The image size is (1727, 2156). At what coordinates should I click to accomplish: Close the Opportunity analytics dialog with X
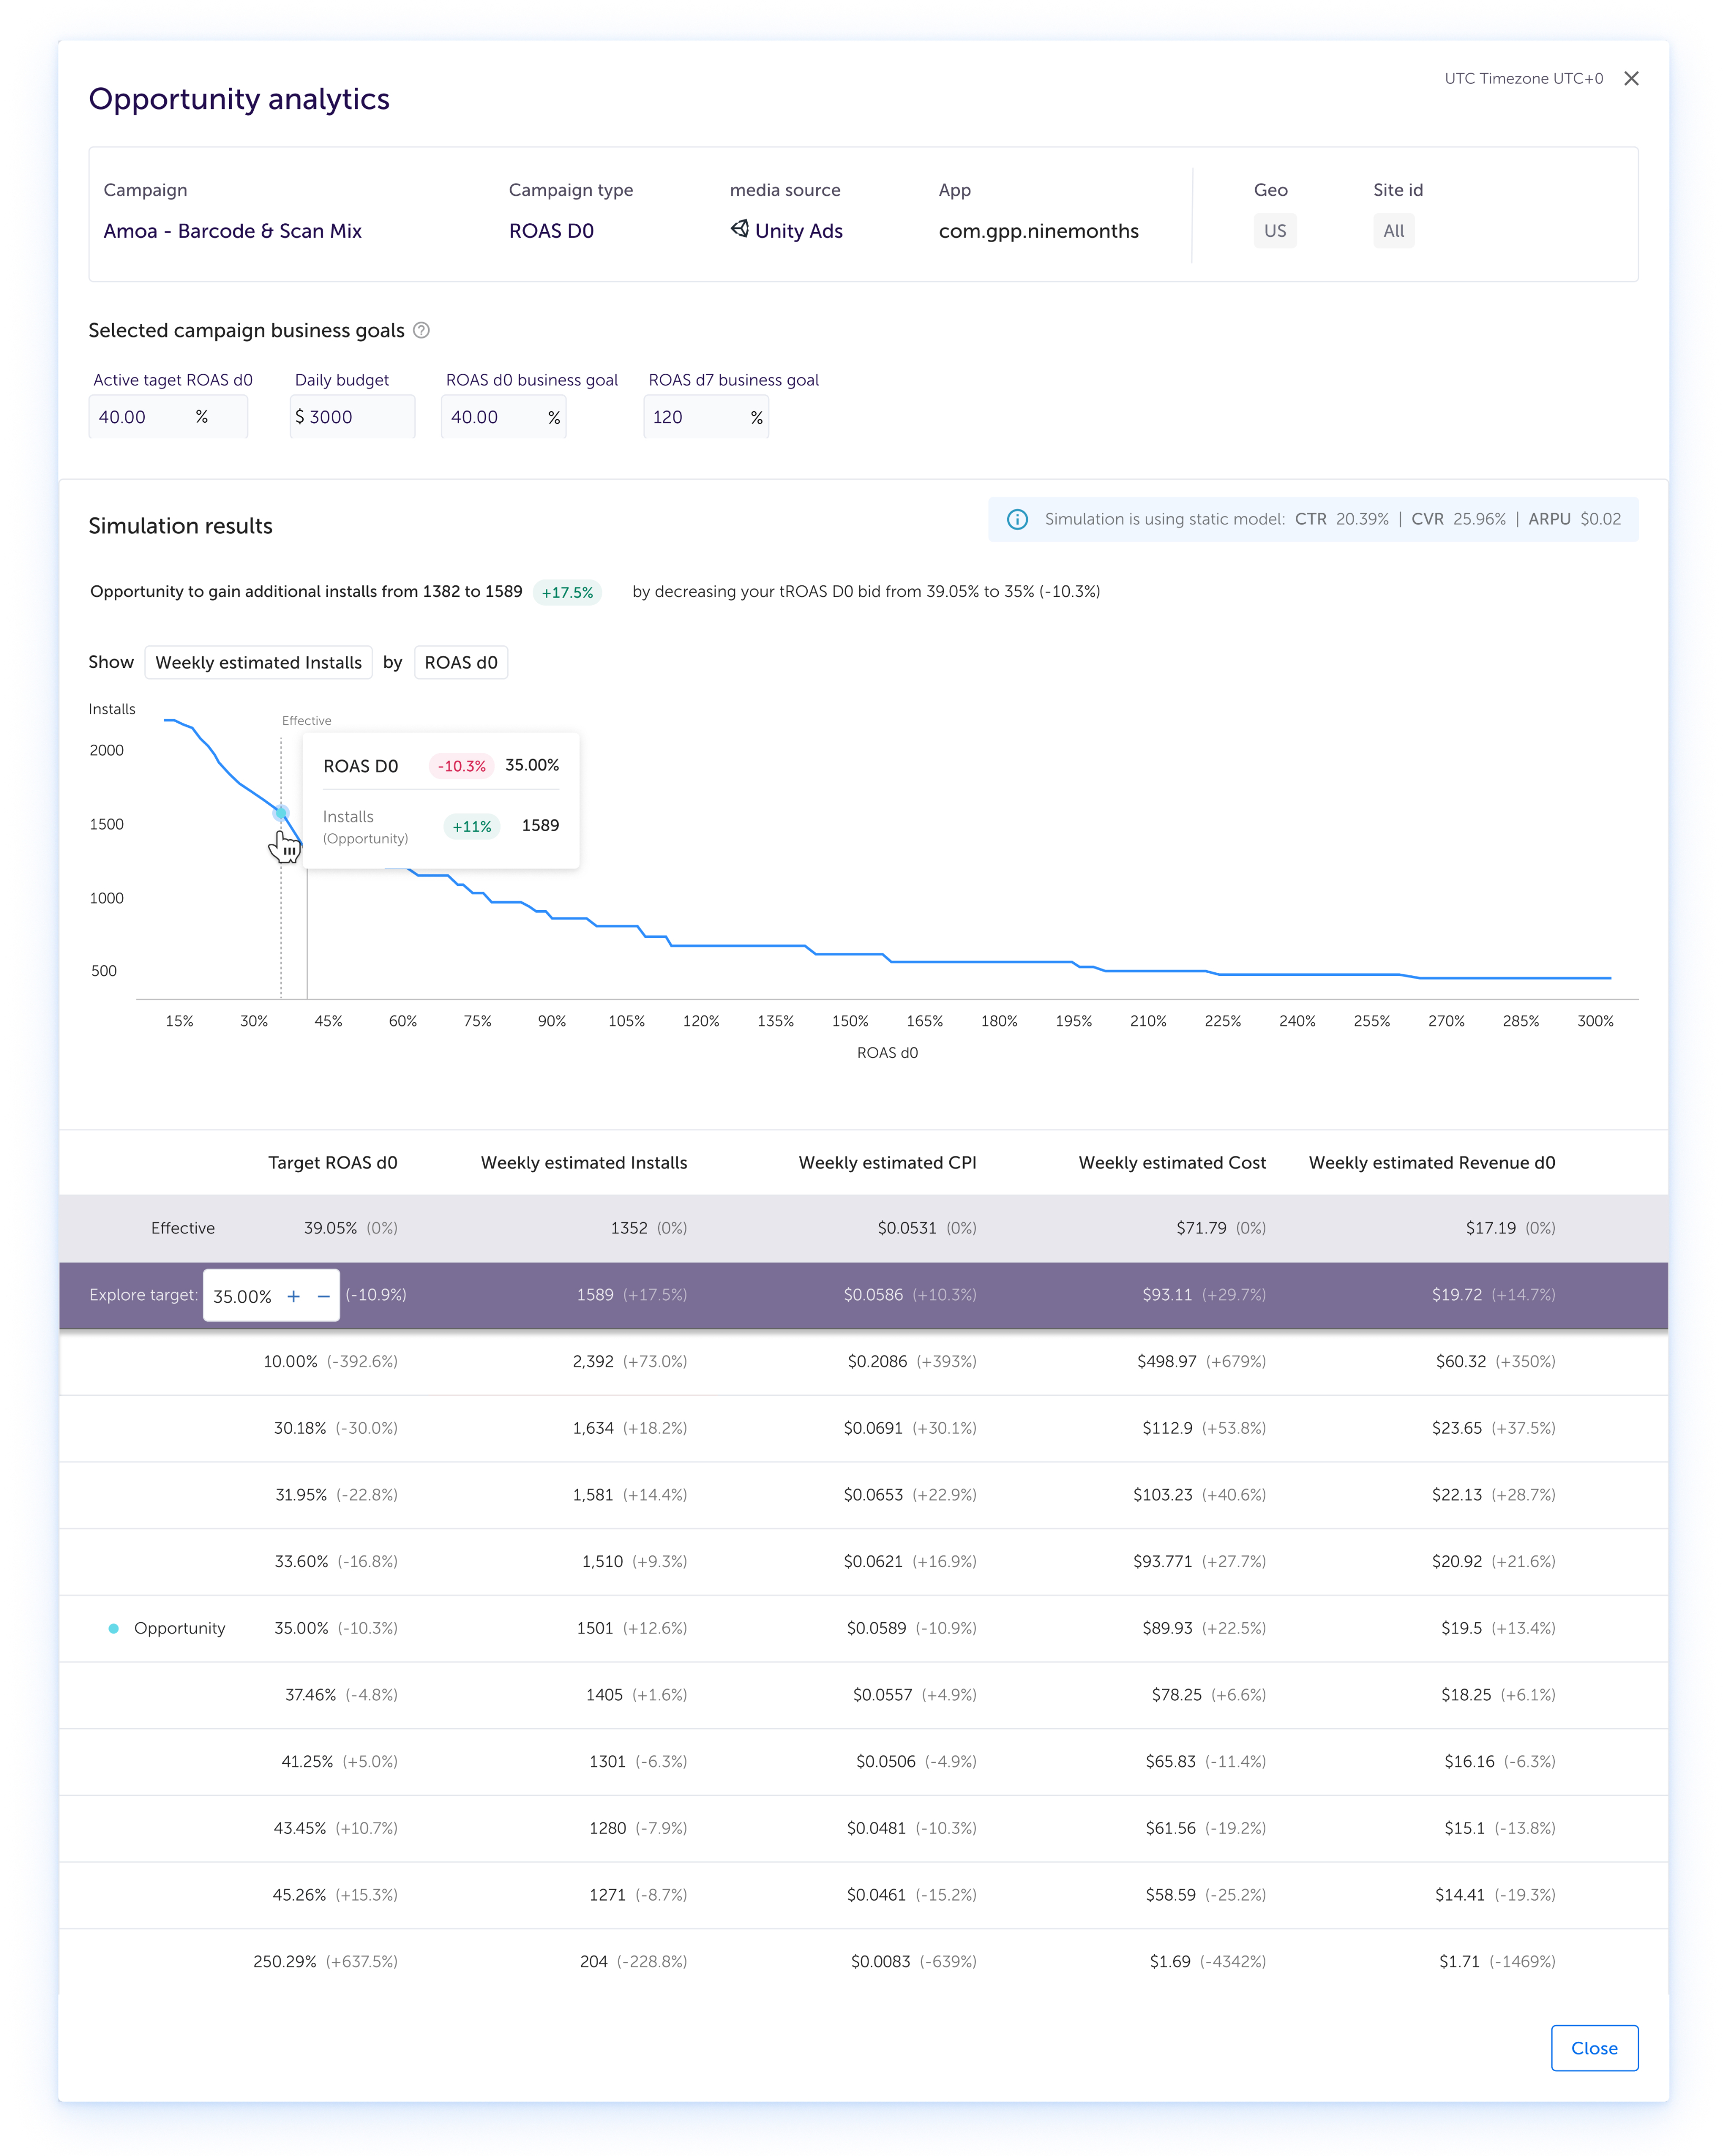pyautogui.click(x=1631, y=79)
